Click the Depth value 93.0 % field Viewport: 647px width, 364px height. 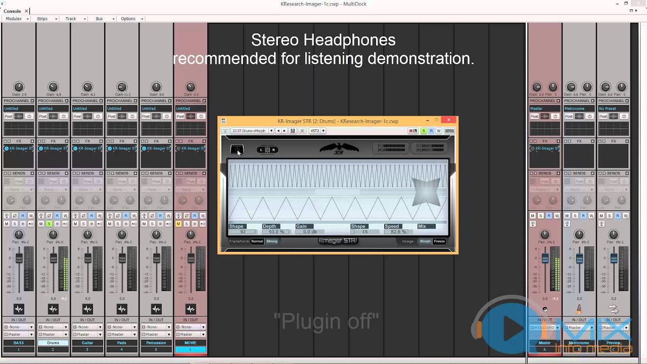coord(276,232)
